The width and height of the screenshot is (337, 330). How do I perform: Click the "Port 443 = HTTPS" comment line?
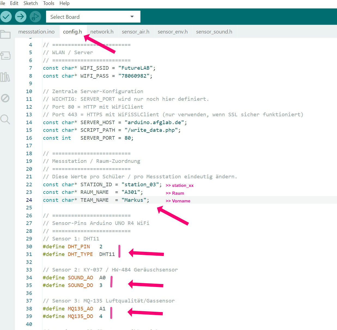click(173, 115)
